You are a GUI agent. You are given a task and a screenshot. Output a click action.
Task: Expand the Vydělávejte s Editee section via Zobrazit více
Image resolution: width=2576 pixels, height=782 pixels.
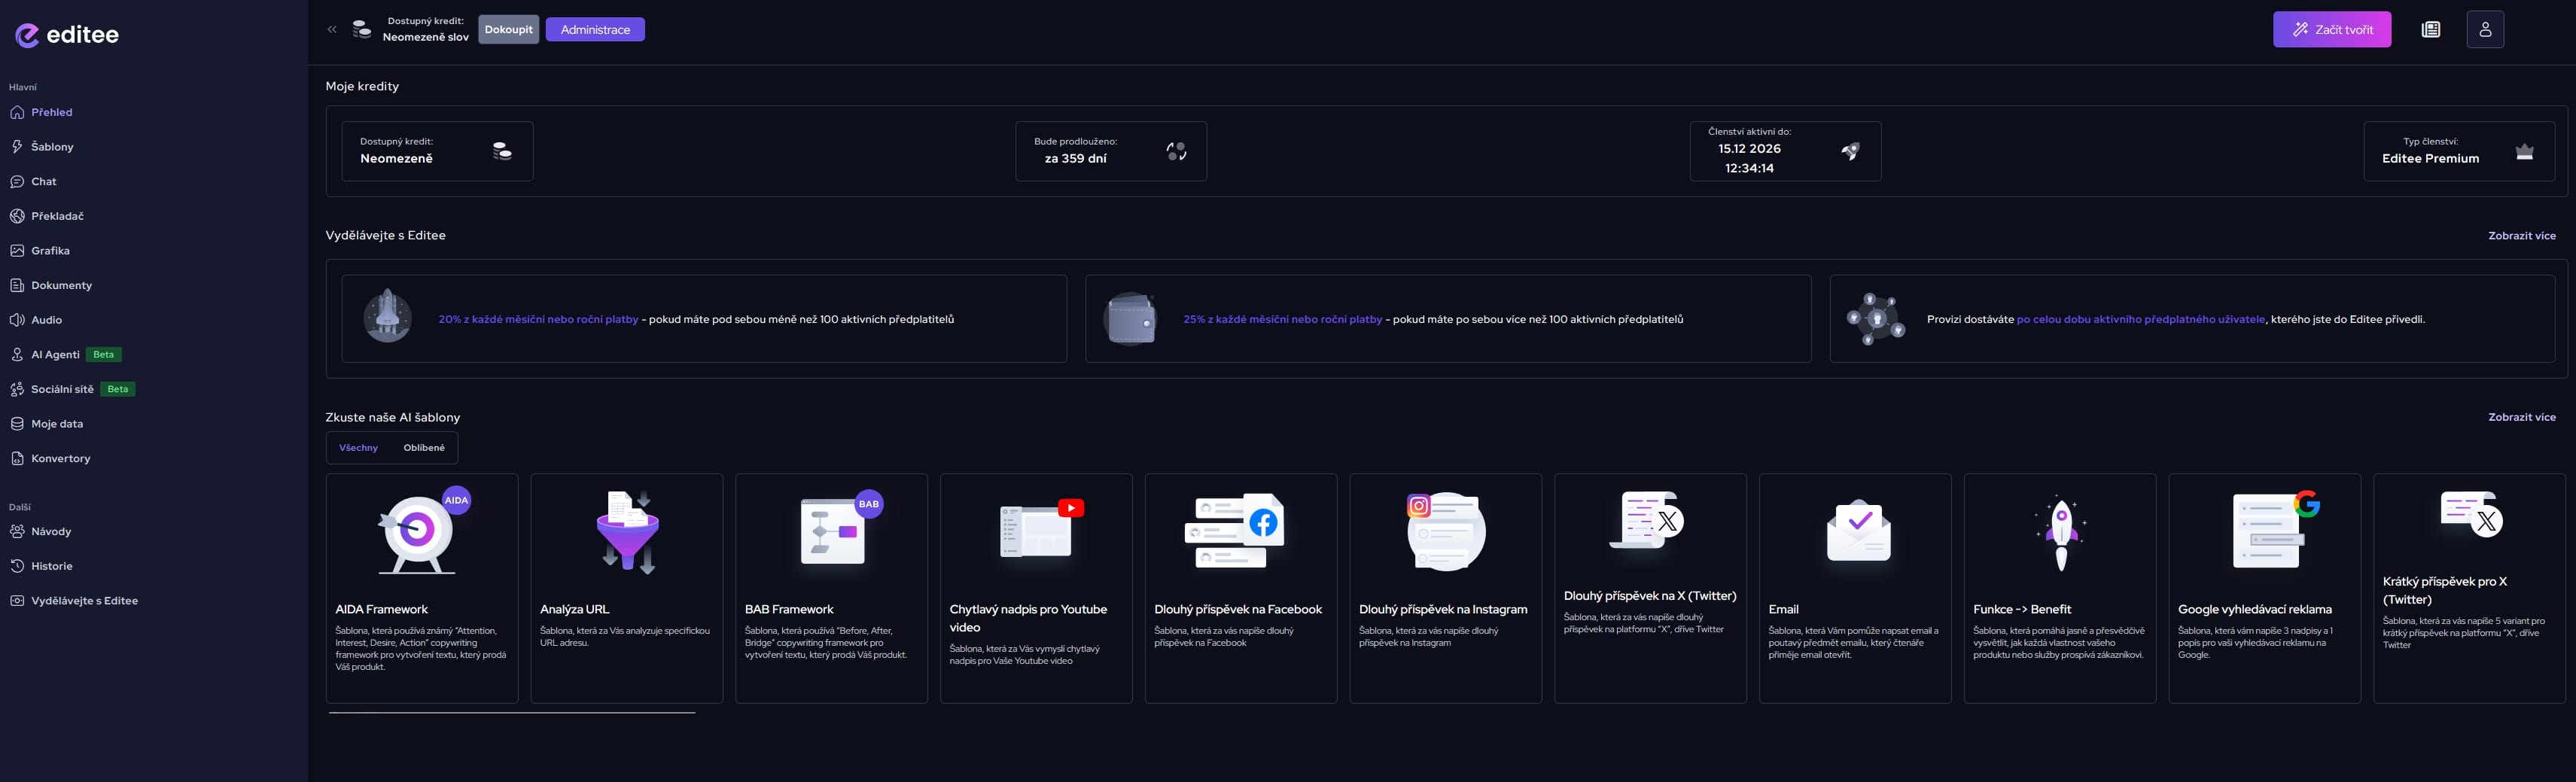click(2521, 236)
